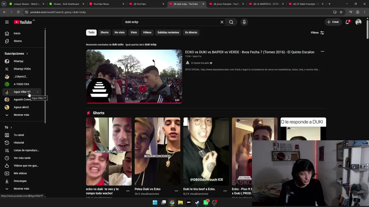The image size is (369, 207).
Task: Open the Filtros panel
Action: point(317,33)
